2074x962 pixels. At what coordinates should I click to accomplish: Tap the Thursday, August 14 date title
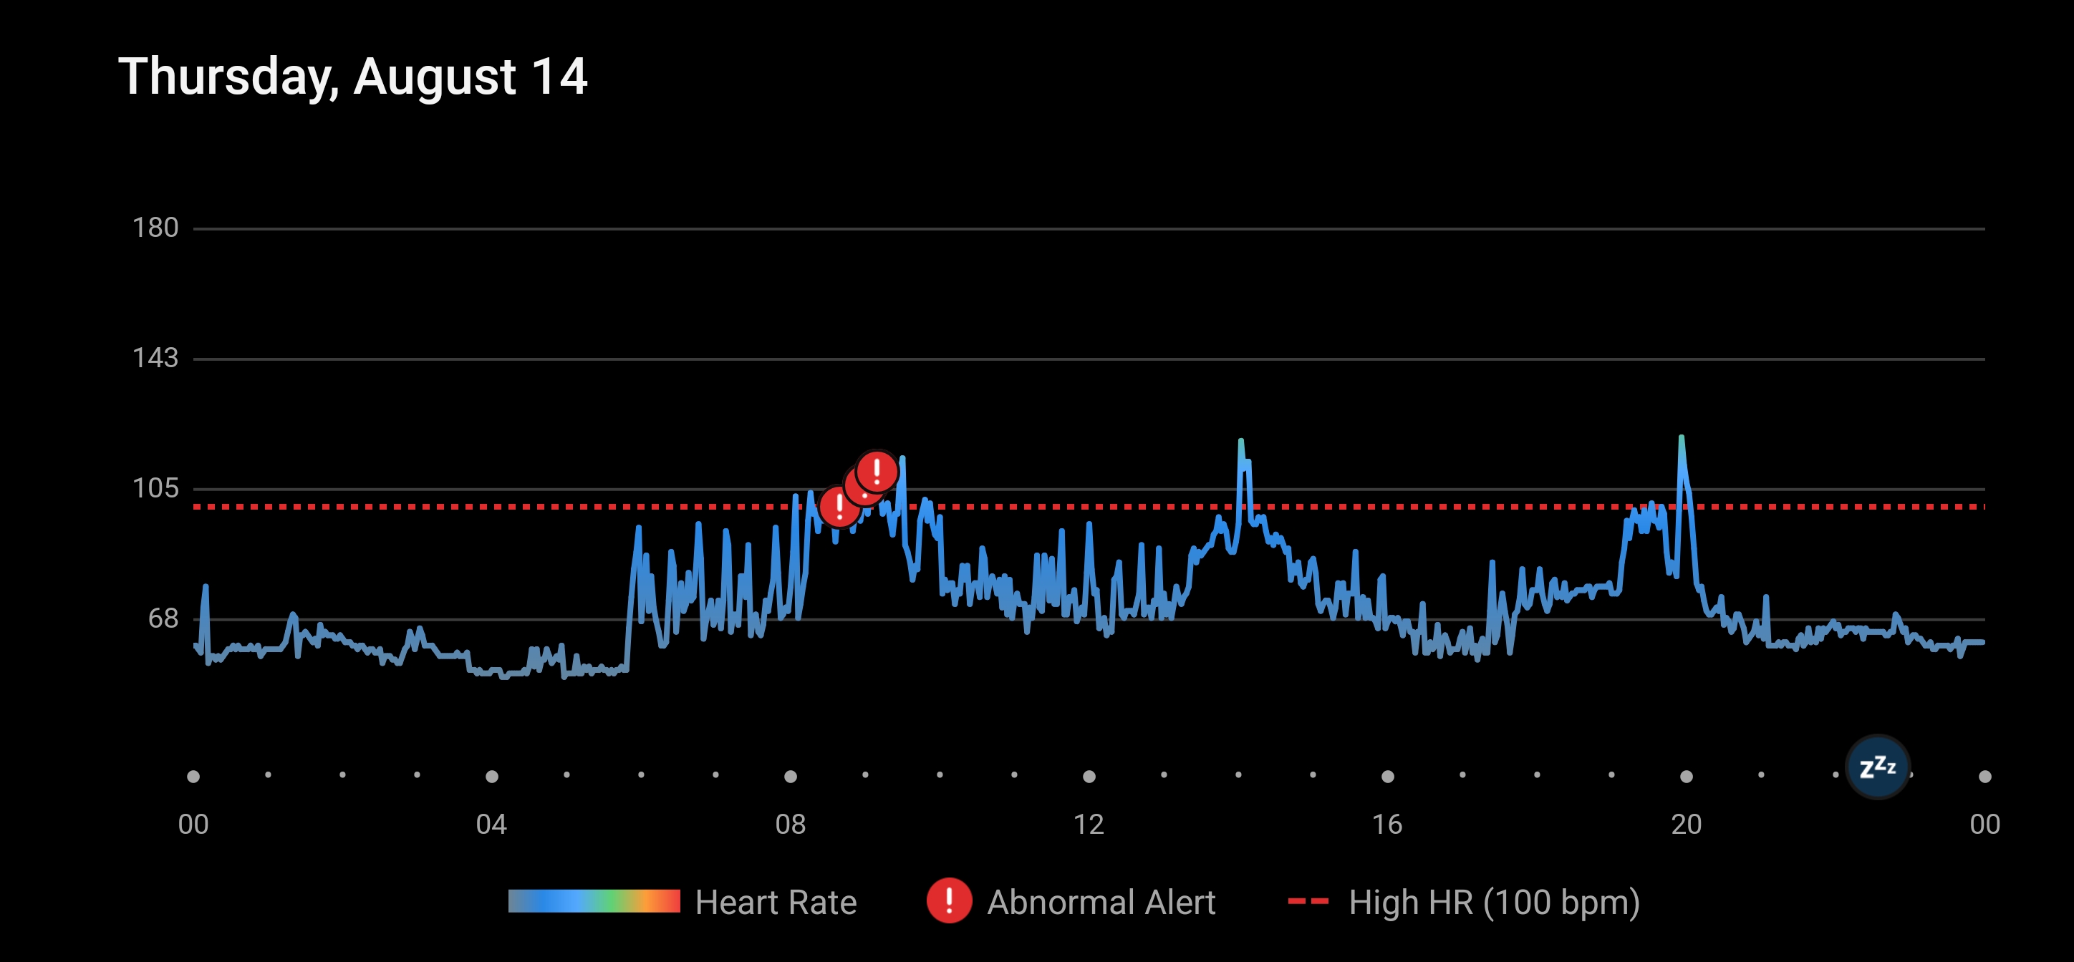pyautogui.click(x=352, y=77)
